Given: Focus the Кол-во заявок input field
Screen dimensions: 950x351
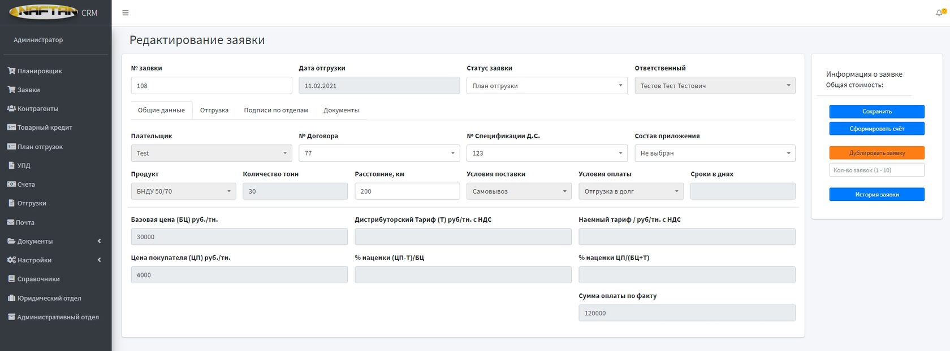Looking at the screenshot, I should coord(876,170).
